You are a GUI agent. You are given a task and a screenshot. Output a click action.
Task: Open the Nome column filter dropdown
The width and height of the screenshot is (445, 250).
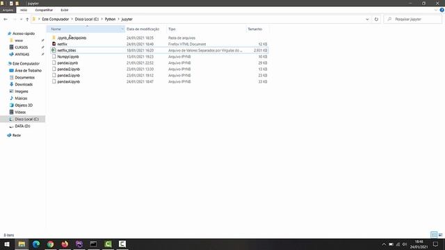point(122,29)
